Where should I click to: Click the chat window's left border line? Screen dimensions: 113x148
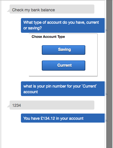(x=1, y=74)
